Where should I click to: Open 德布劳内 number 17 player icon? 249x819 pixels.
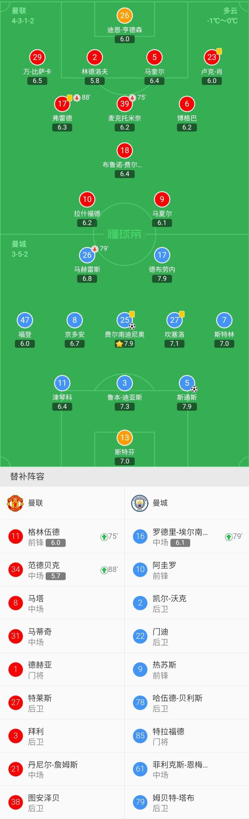point(162,255)
